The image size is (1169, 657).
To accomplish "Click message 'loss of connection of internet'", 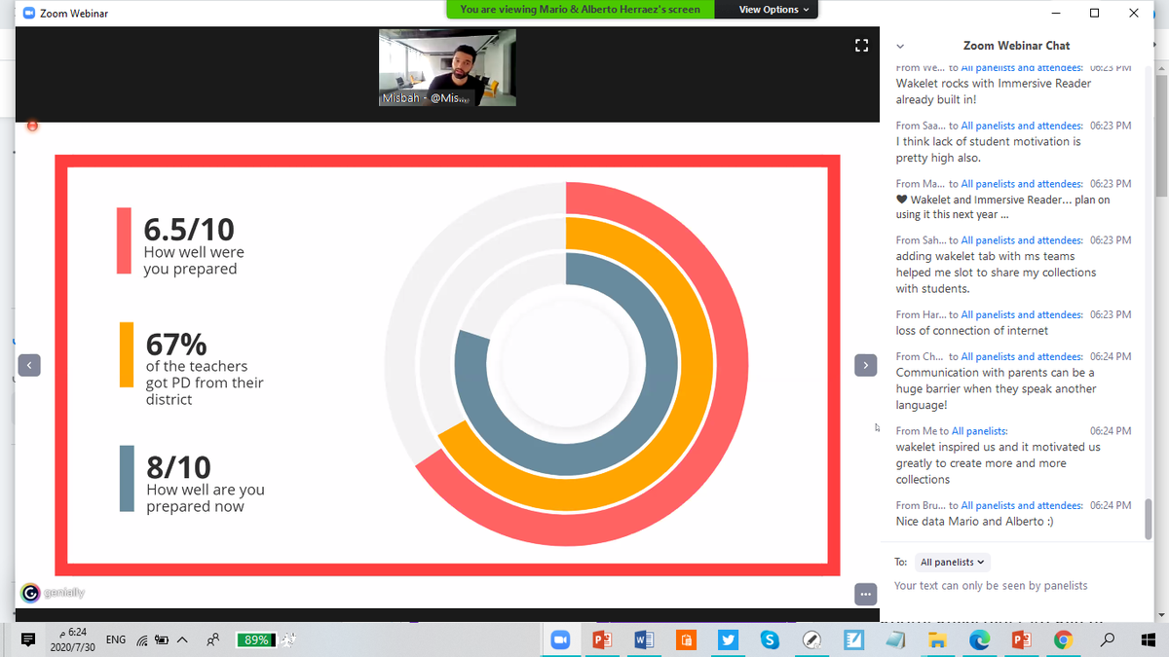I will click(972, 331).
